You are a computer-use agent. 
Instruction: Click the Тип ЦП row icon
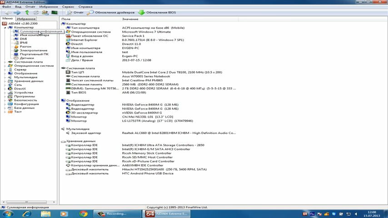(x=68, y=72)
